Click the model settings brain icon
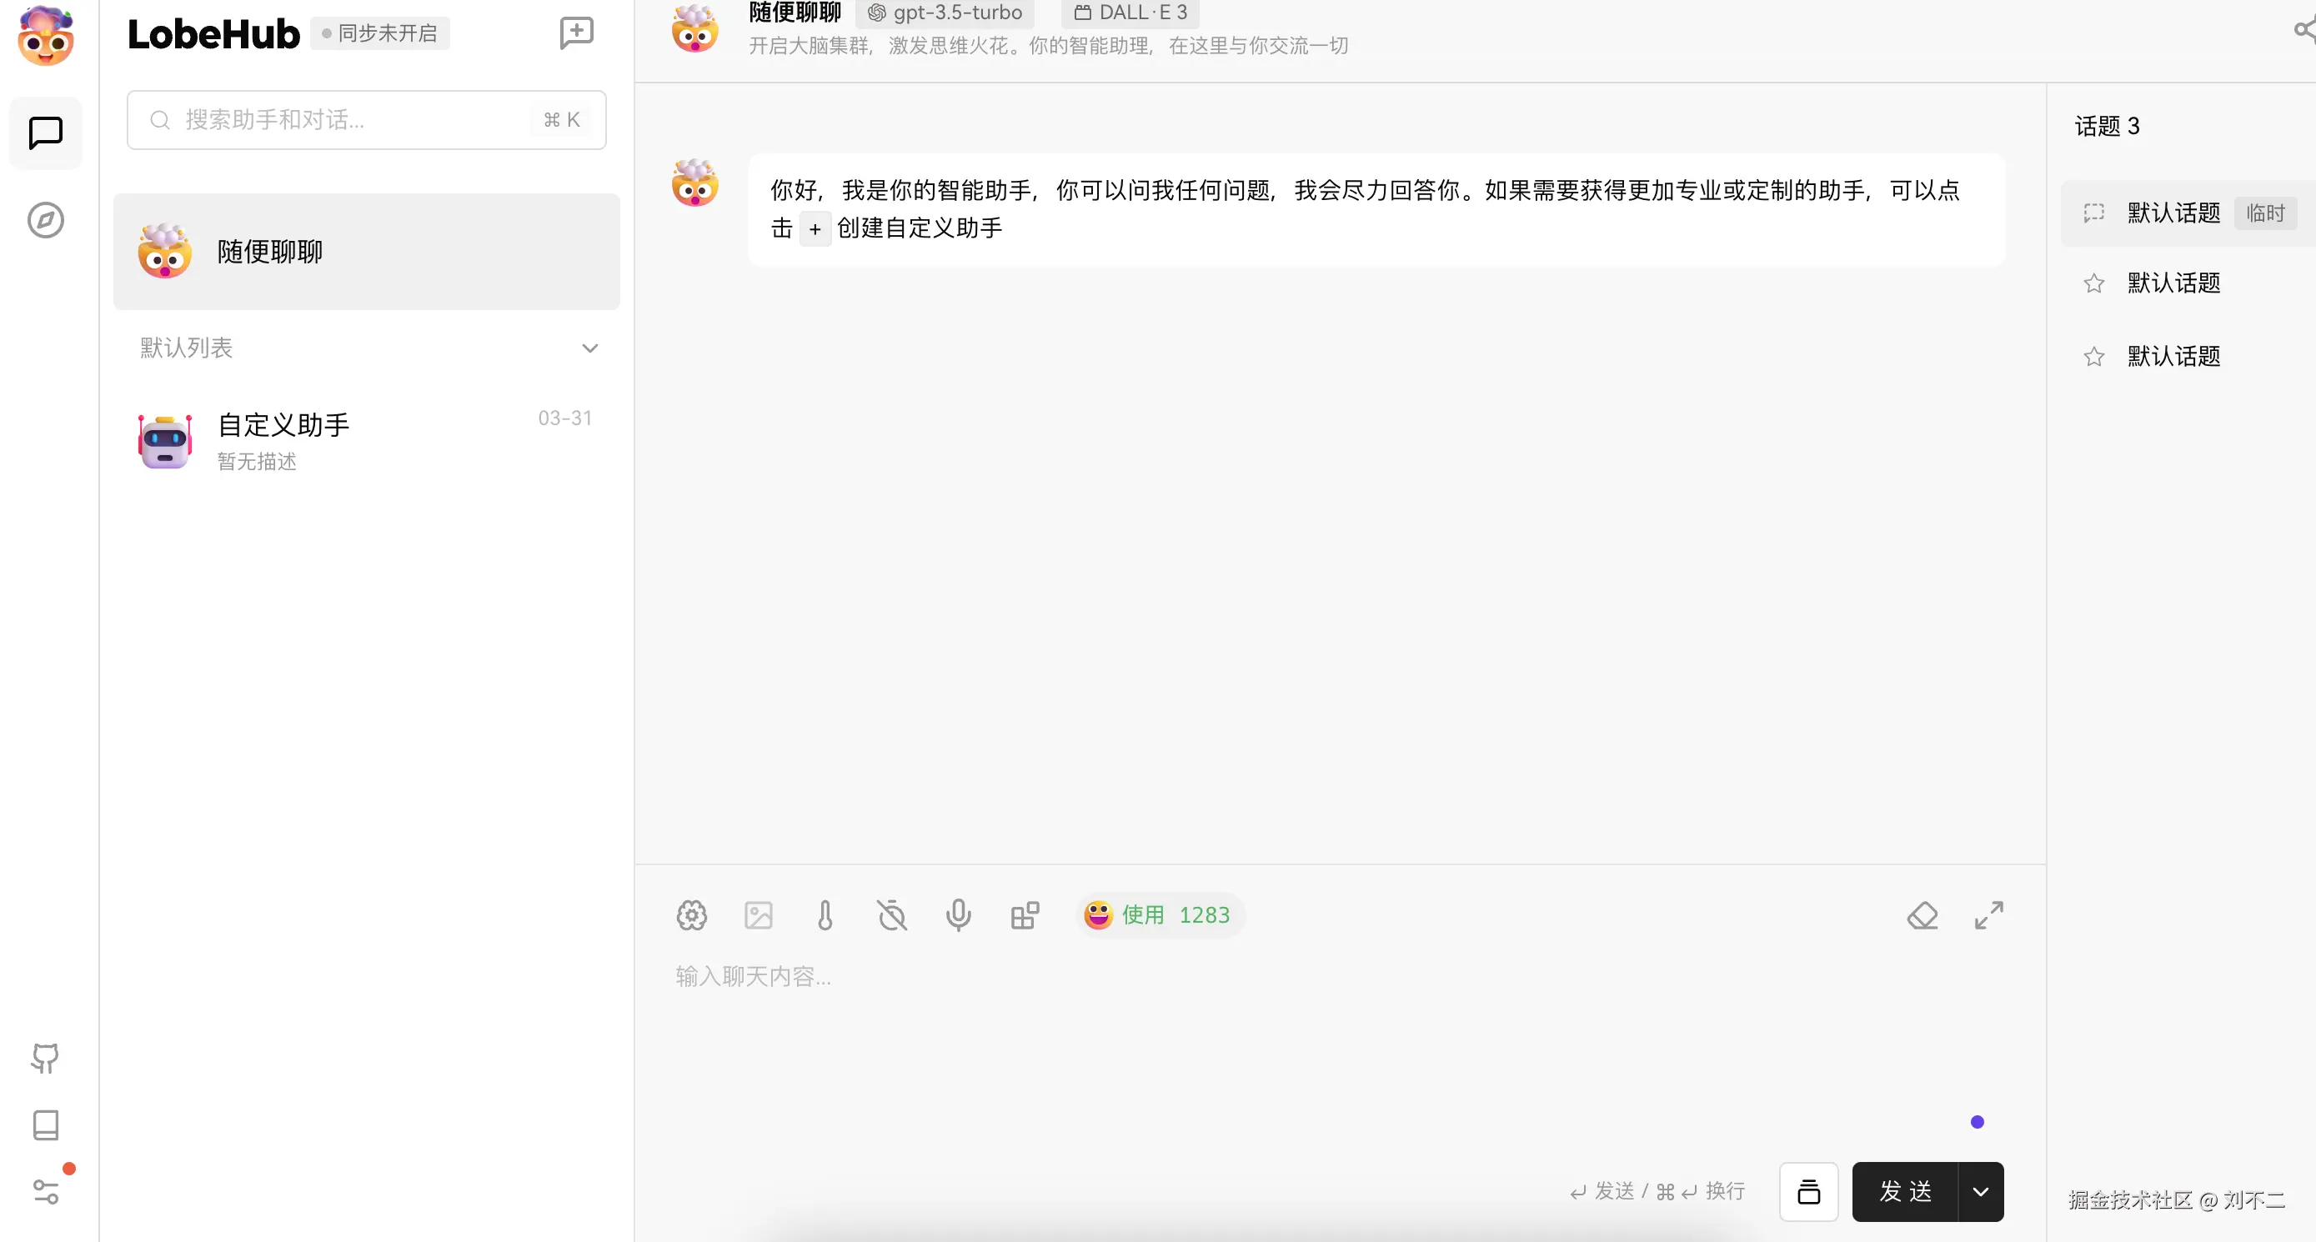2316x1242 pixels. click(x=691, y=915)
